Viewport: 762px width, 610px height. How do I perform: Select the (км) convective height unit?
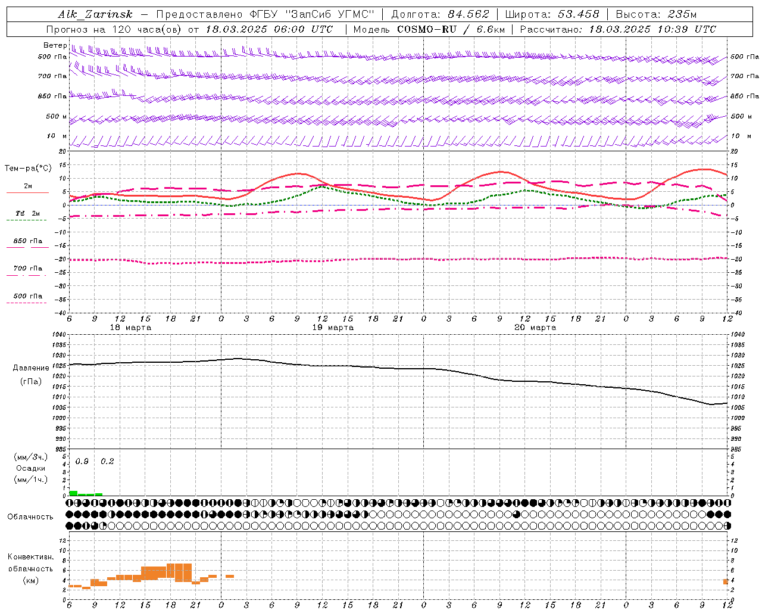30,580
